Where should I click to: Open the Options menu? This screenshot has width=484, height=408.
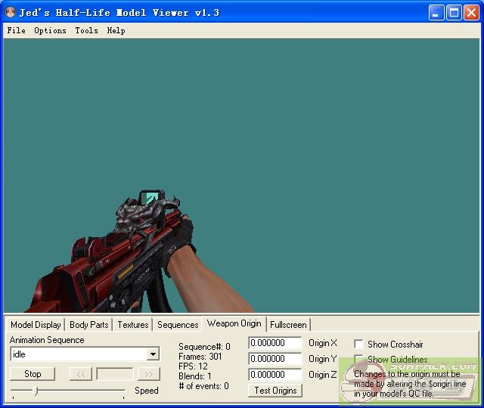pyautogui.click(x=50, y=31)
